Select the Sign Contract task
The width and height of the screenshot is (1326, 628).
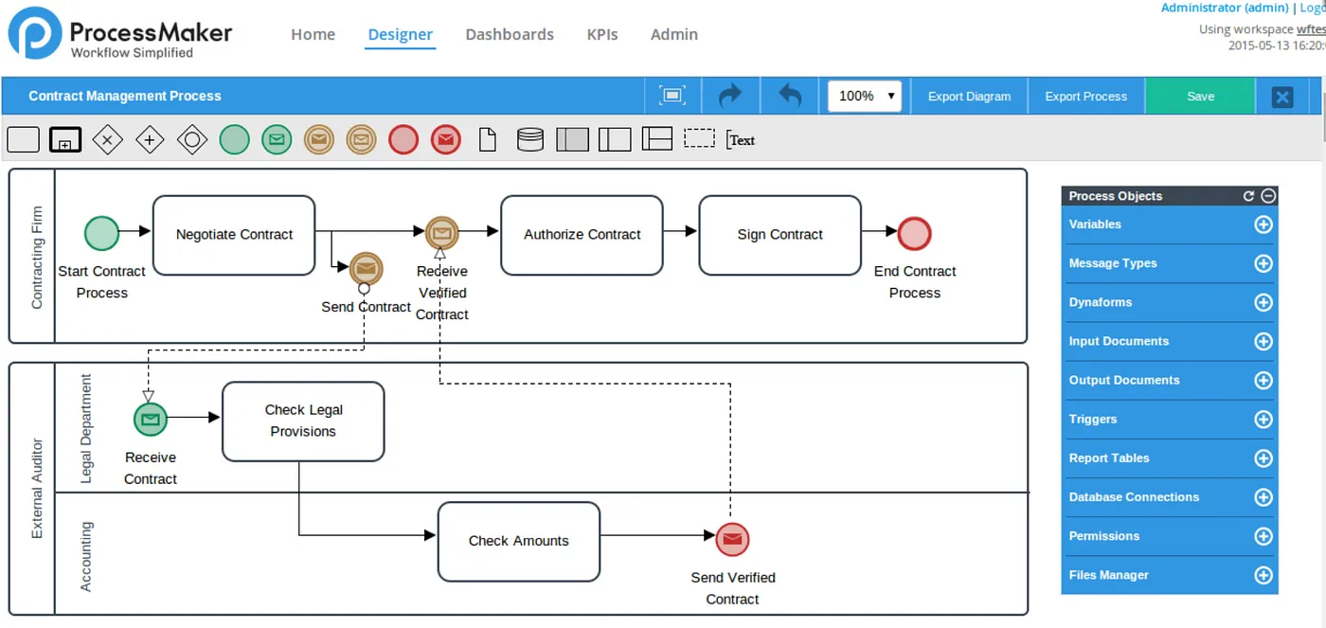[x=780, y=235]
